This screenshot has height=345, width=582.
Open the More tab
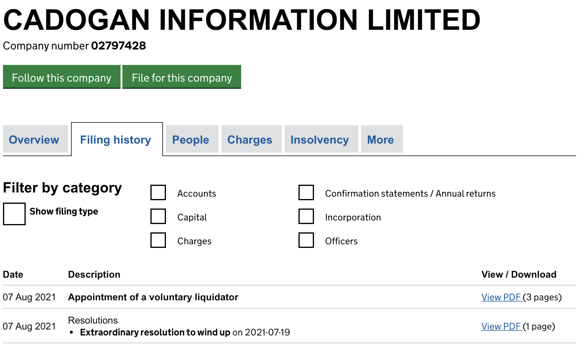[381, 140]
